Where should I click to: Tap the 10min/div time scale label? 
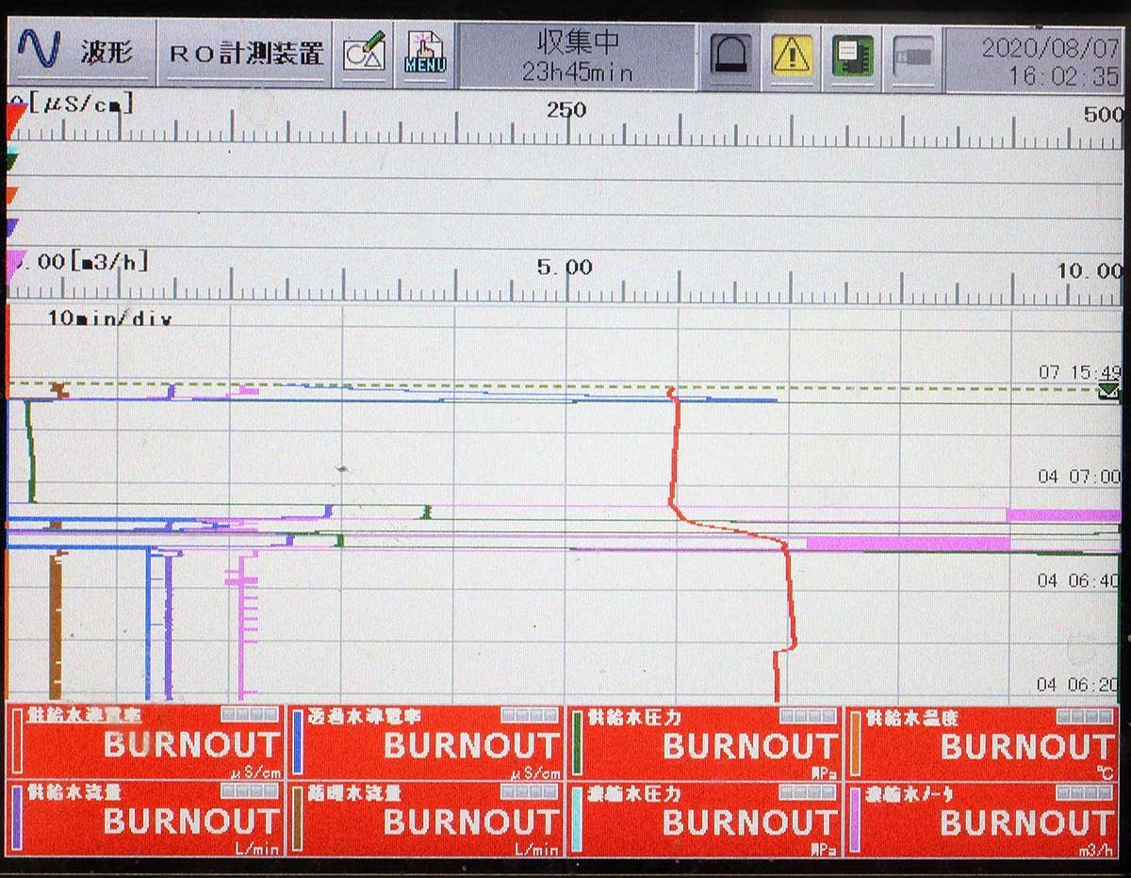click(x=109, y=318)
